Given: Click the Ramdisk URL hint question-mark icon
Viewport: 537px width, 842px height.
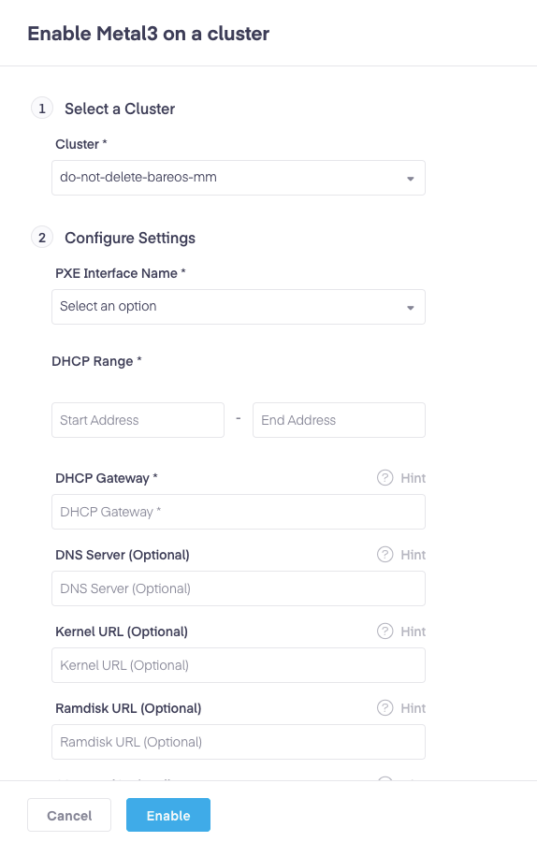Looking at the screenshot, I should click(x=385, y=708).
